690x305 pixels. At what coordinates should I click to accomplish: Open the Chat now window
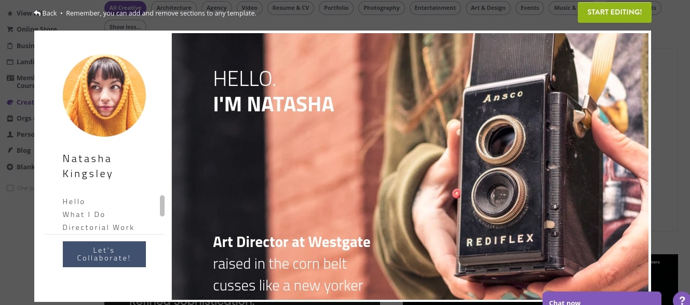point(602,302)
